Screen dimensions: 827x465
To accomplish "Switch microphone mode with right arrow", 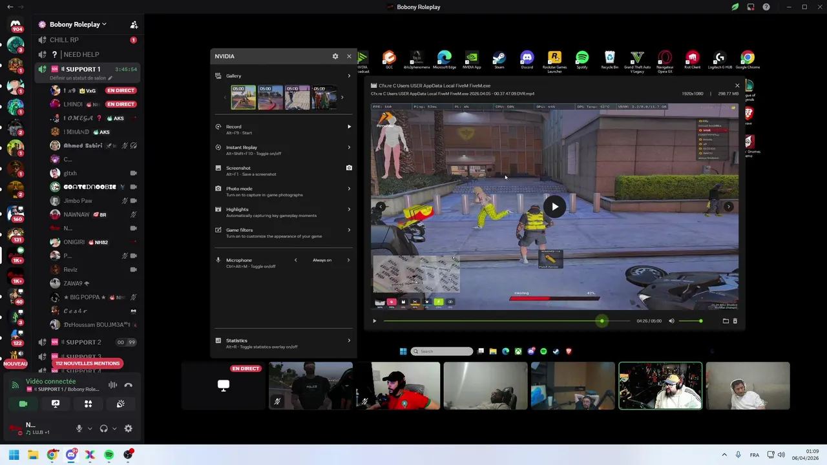I will 348,260.
